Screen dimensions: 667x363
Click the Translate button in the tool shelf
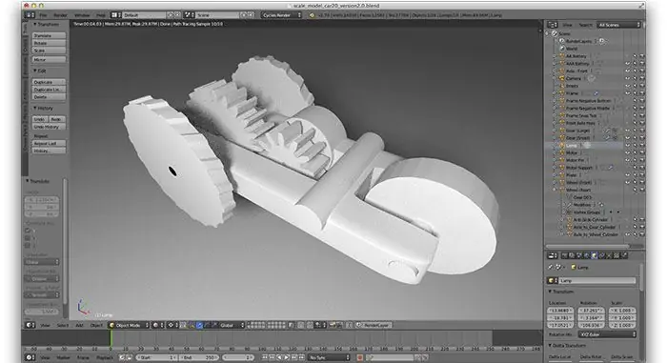pos(49,36)
